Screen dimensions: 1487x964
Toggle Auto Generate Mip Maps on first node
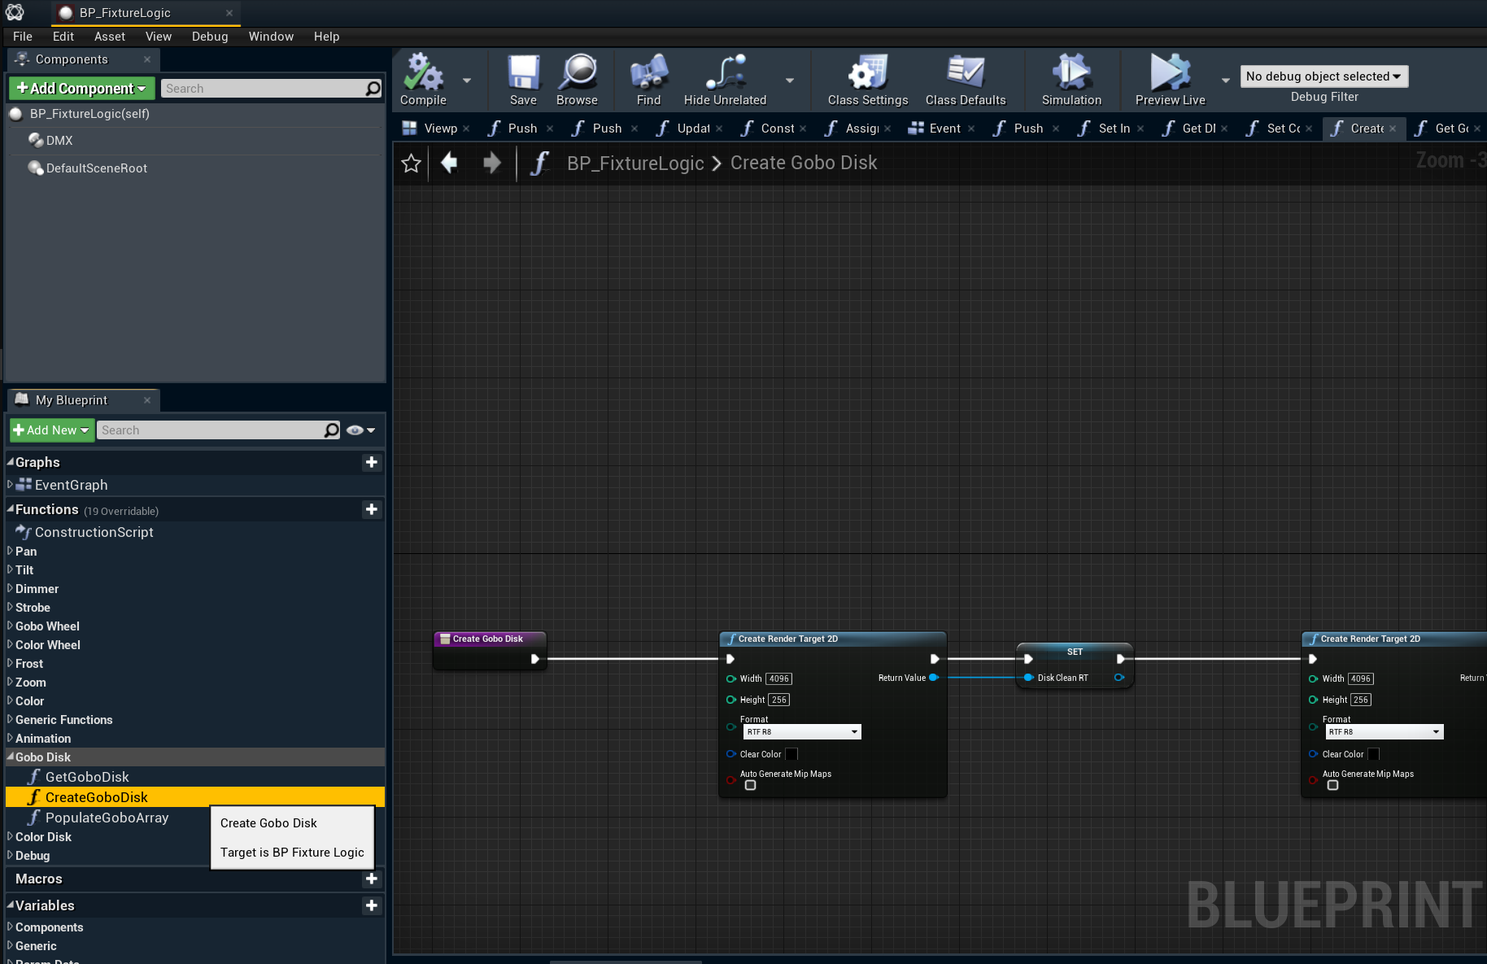coord(751,785)
